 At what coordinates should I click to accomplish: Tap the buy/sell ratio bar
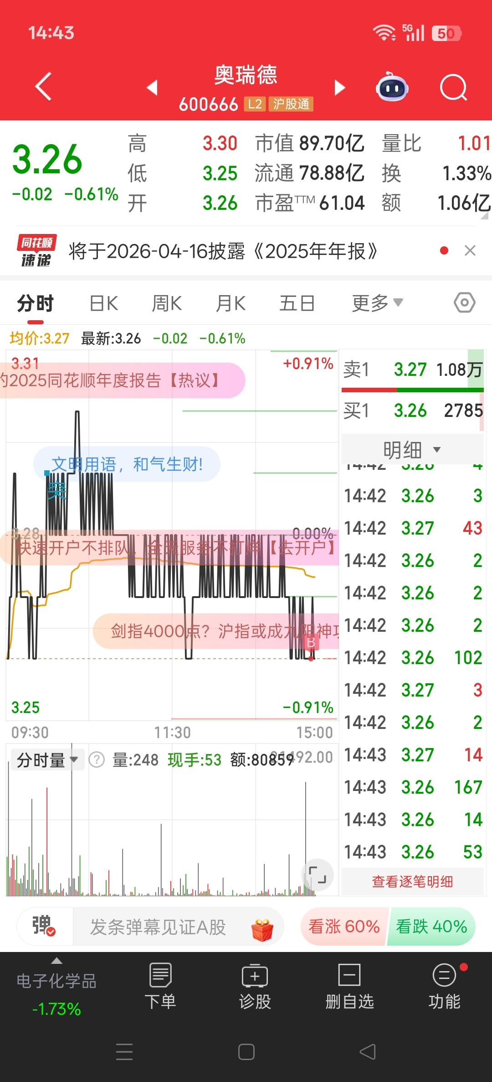tap(412, 390)
